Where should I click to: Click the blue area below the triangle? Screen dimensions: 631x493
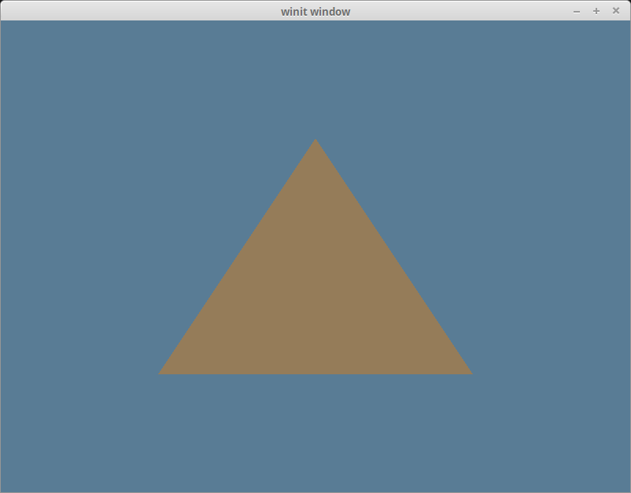[315, 432]
